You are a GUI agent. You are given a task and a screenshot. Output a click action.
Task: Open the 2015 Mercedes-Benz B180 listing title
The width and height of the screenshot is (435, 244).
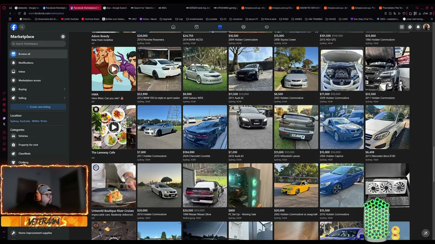(380, 156)
